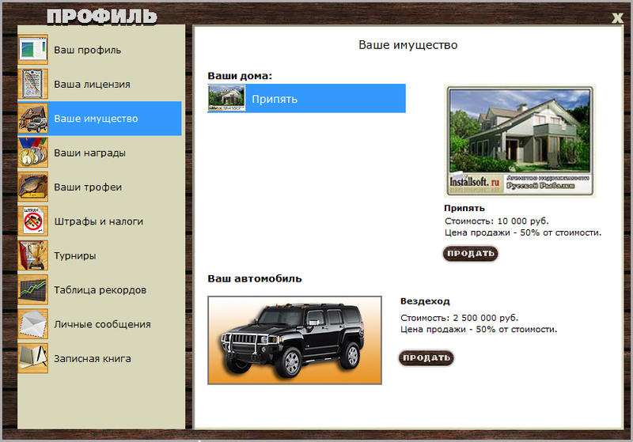Open Записная книга
Screen dimensions: 633x442
pyautogui.click(x=93, y=358)
